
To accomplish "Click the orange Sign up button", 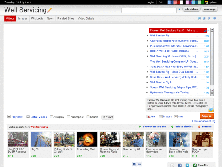I will click(x=207, y=116).
